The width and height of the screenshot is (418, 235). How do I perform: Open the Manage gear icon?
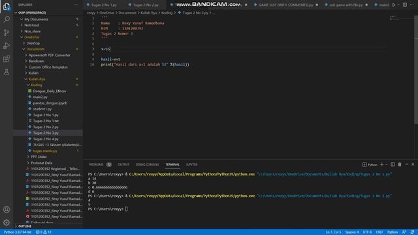click(7, 223)
